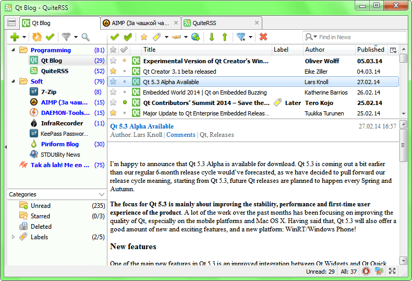Click the Update All Feeds icon
The image size is (412, 281).
[x=37, y=37]
